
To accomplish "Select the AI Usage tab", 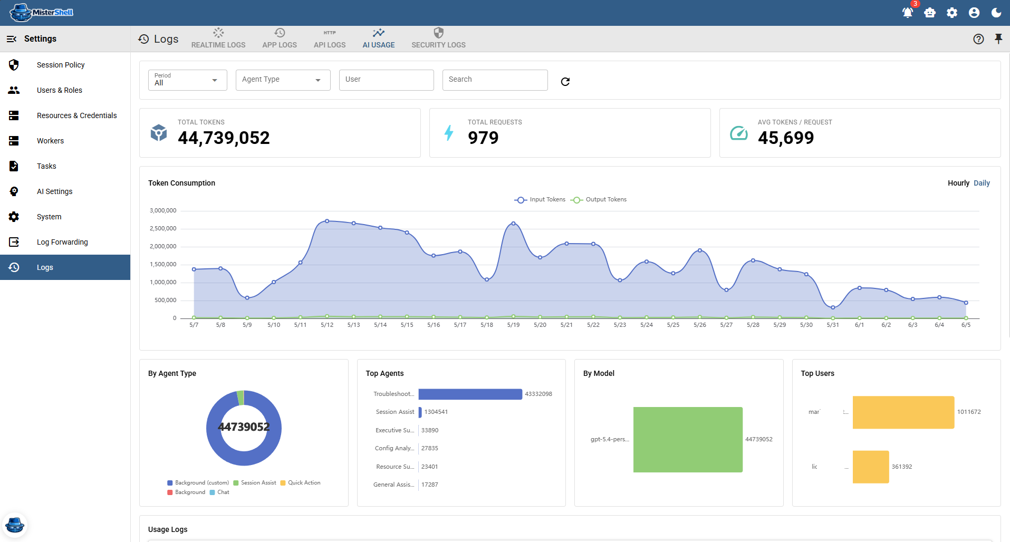I will pyautogui.click(x=379, y=38).
